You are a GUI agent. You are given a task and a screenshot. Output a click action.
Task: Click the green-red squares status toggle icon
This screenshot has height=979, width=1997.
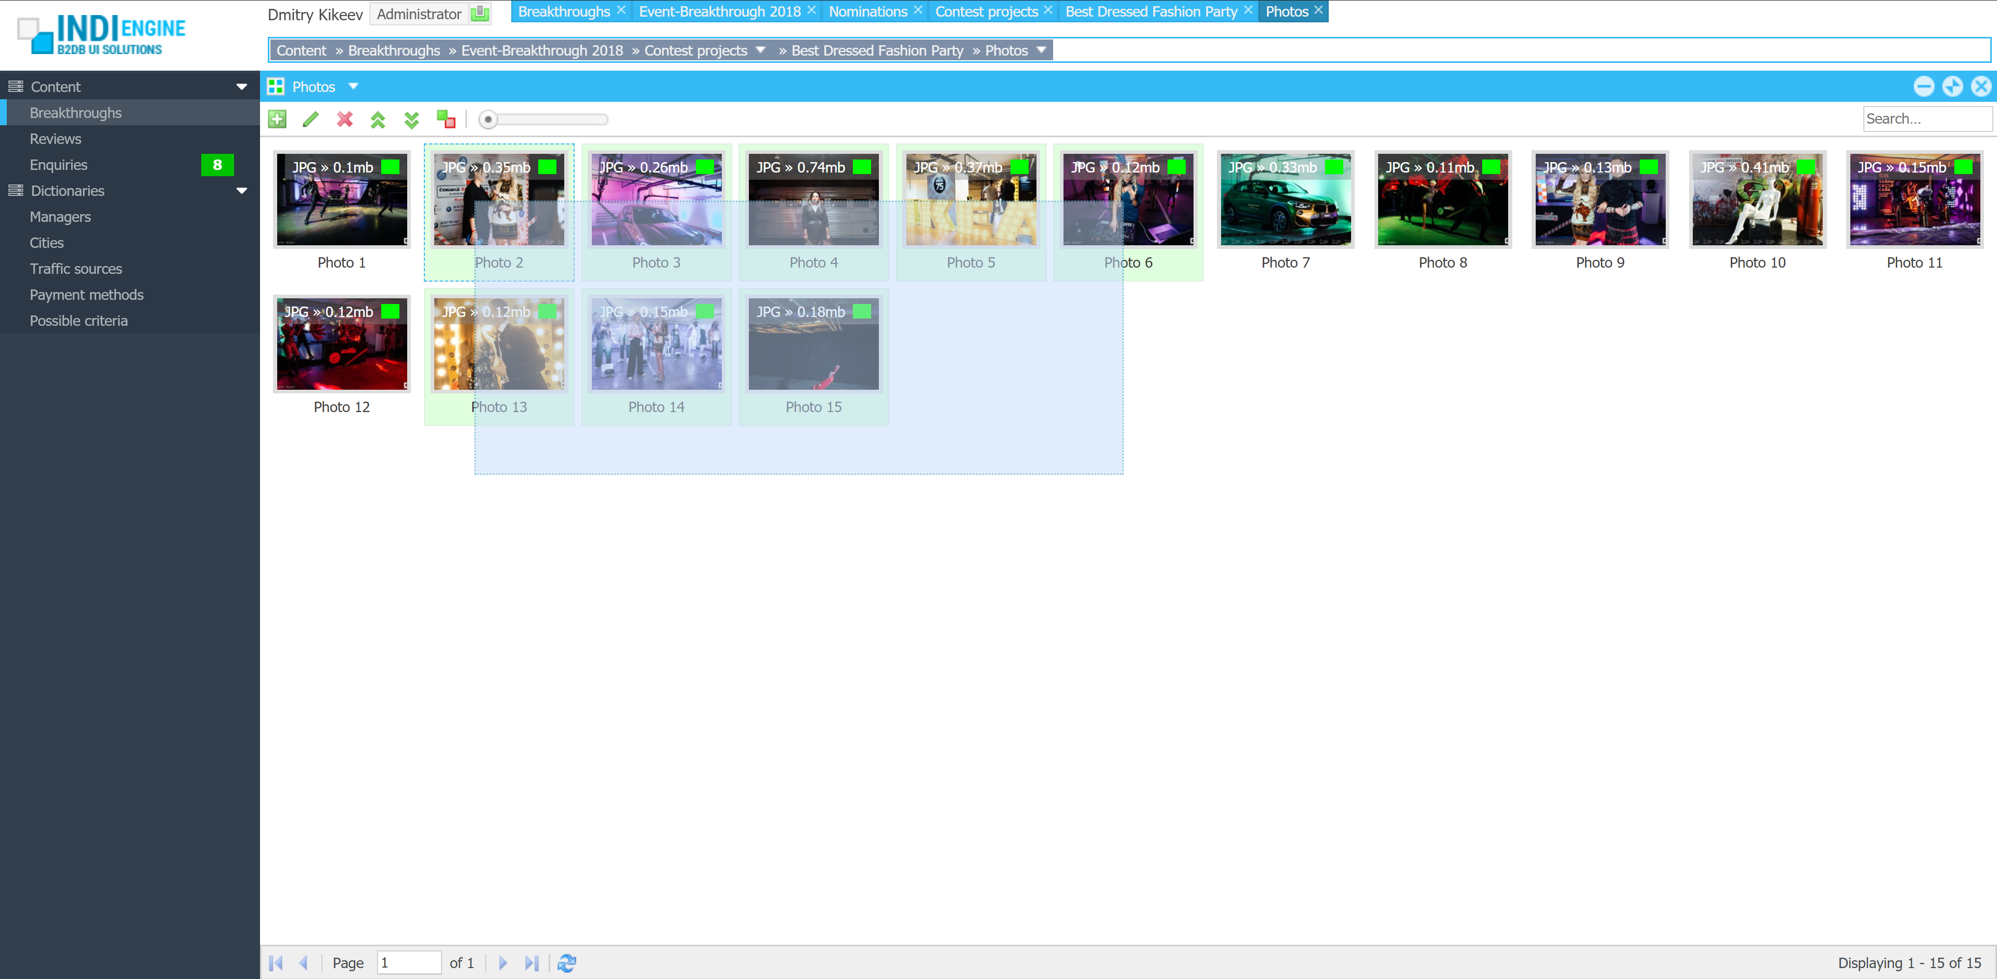pyautogui.click(x=446, y=120)
